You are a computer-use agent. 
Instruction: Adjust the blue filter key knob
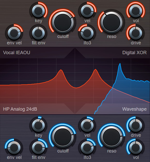[38, 125]
